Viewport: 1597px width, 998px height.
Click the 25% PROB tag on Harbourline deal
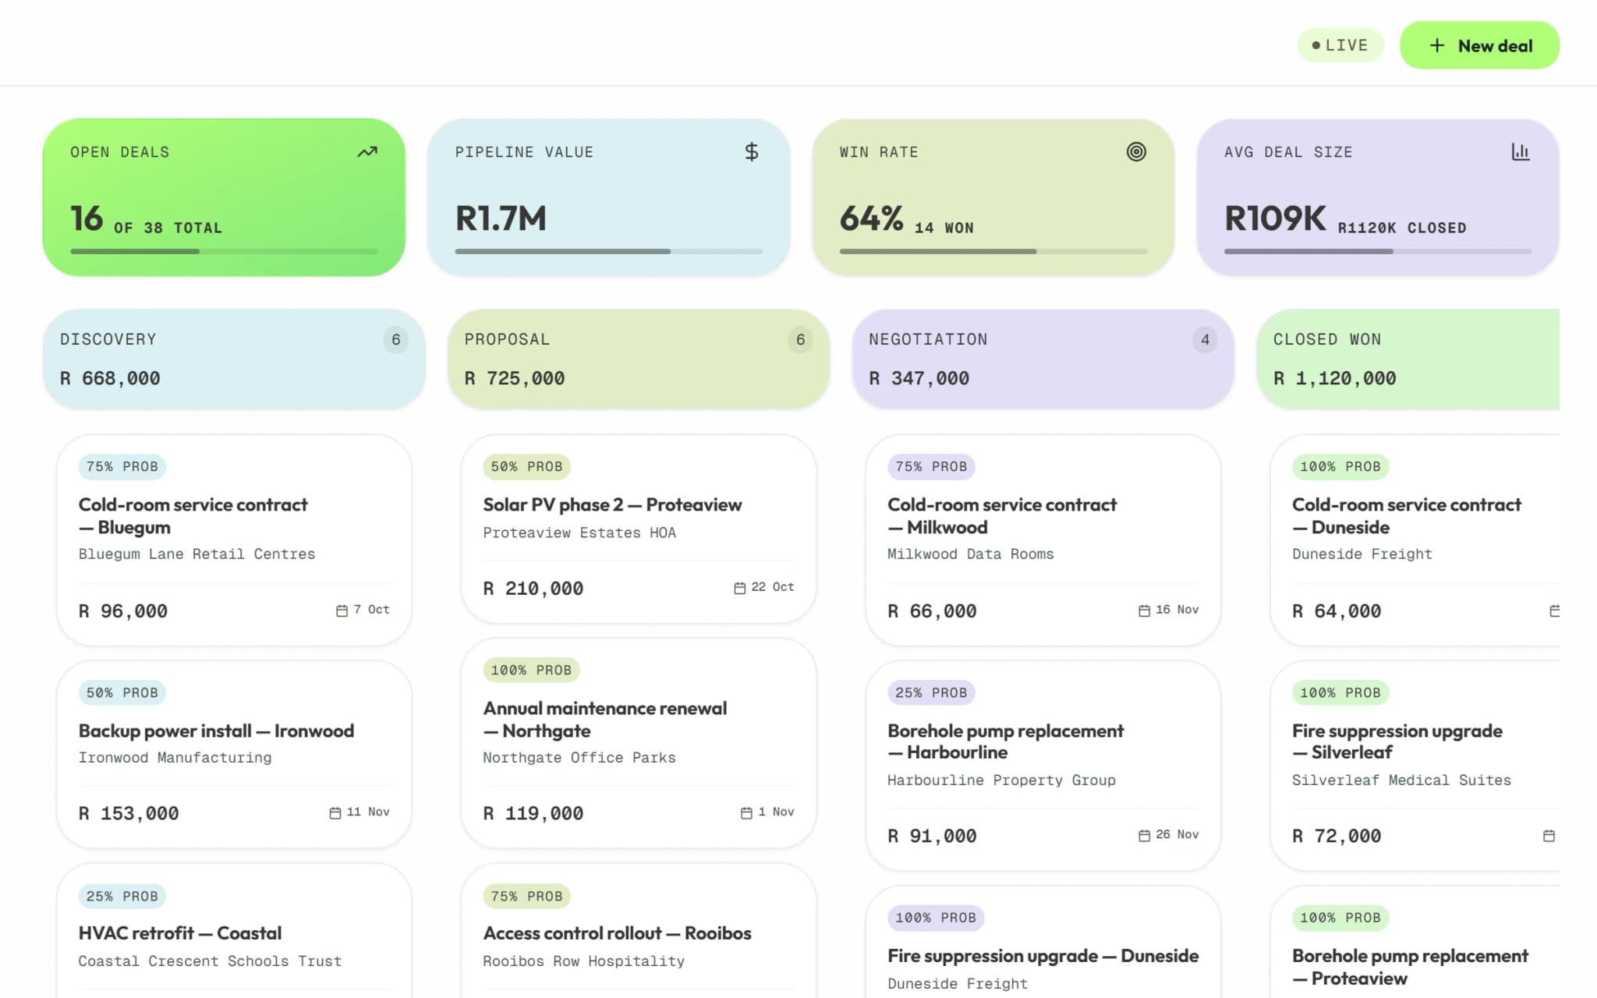click(x=931, y=692)
